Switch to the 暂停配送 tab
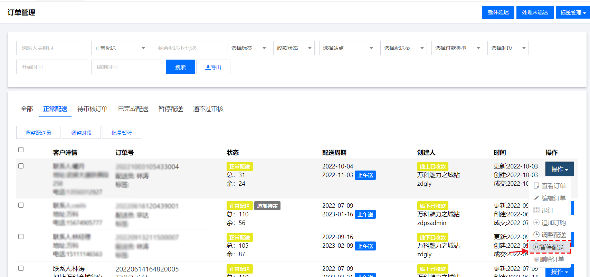This screenshot has width=590, height=277. [171, 109]
